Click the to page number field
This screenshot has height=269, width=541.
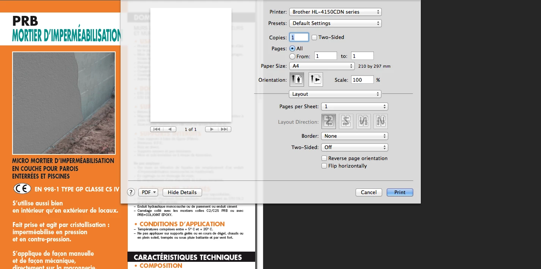[x=362, y=56]
